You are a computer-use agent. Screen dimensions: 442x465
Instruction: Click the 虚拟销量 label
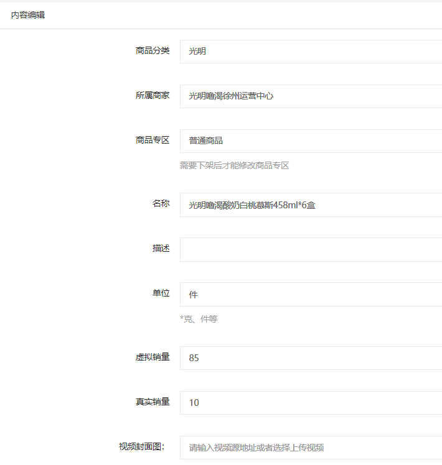[153, 357]
